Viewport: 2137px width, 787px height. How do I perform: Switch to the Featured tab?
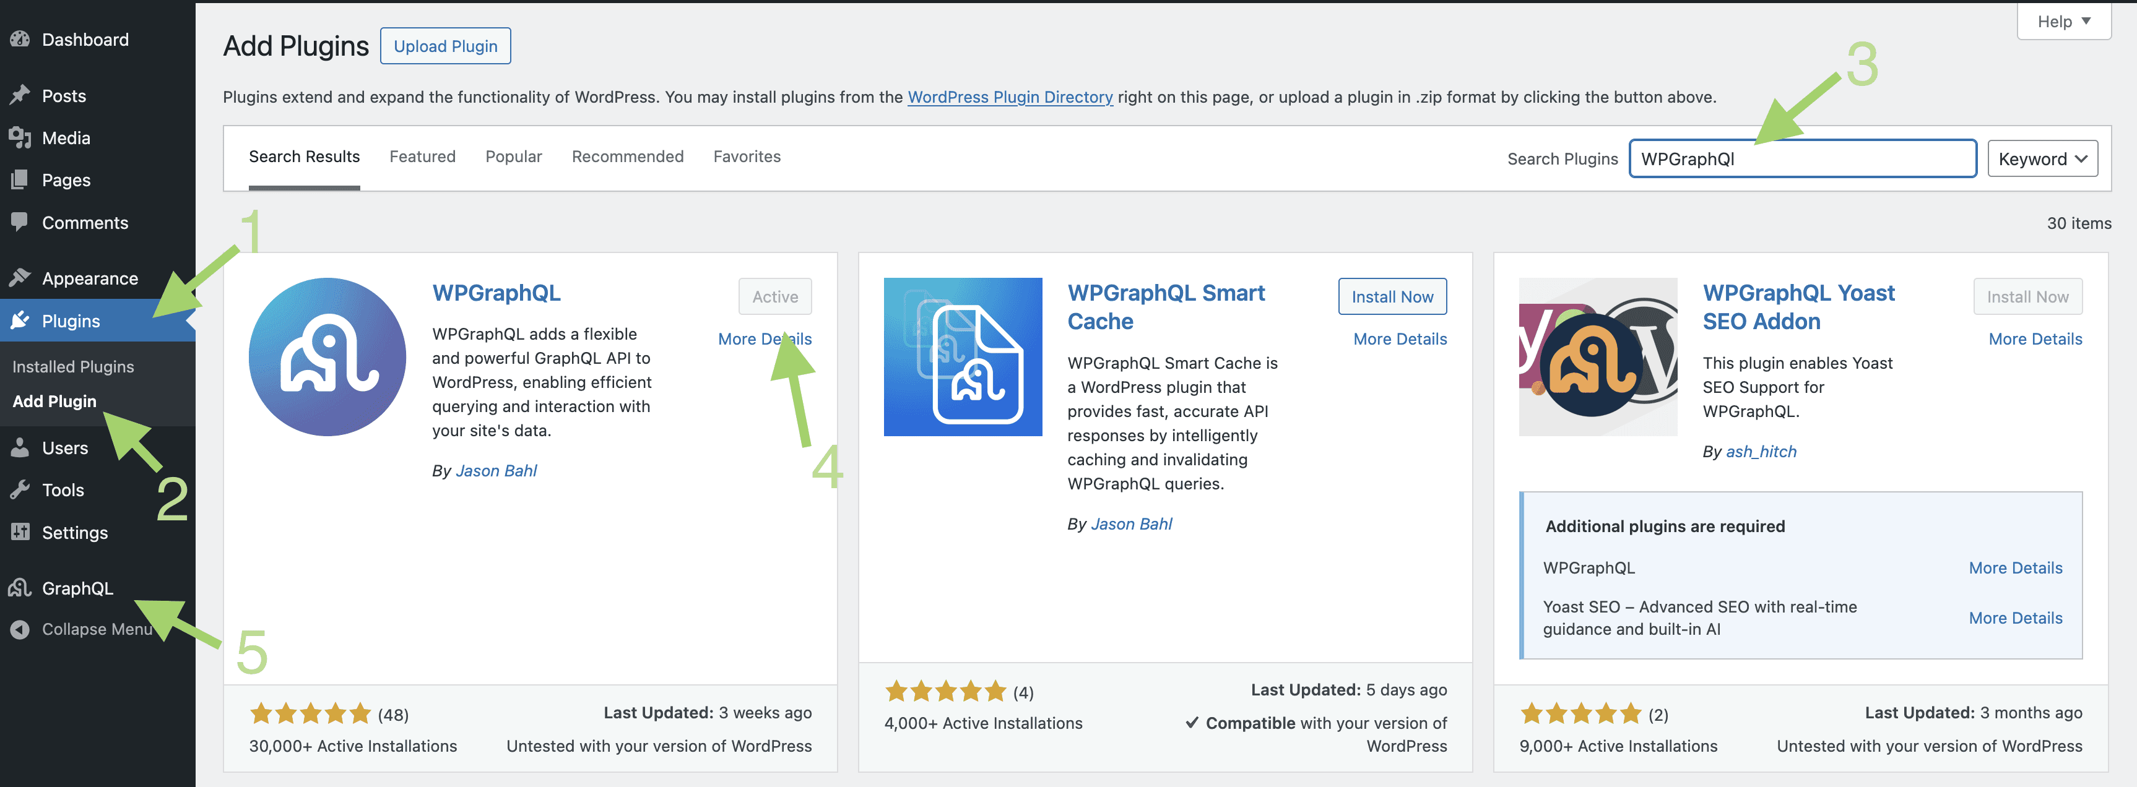(x=422, y=157)
